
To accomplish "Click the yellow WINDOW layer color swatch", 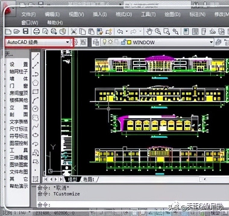I will [x=129, y=43].
